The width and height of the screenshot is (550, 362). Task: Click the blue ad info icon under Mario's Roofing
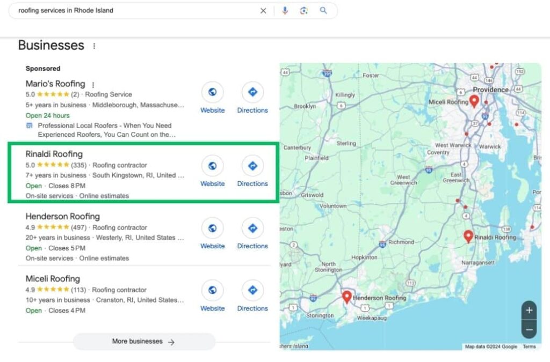[x=29, y=125]
